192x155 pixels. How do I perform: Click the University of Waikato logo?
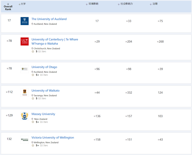24,93
